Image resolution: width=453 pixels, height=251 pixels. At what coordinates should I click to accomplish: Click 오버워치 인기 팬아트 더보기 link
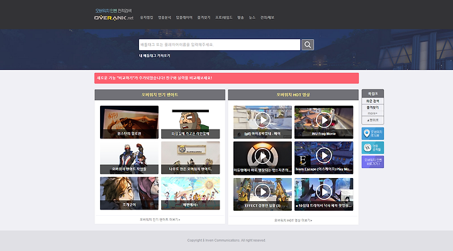pos(160,220)
